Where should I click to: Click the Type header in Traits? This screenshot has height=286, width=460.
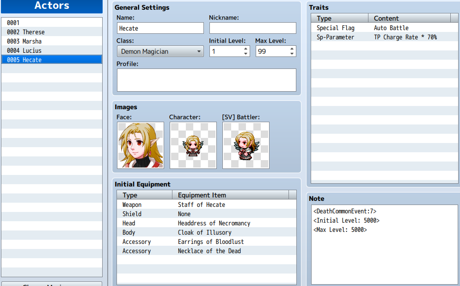(340, 18)
